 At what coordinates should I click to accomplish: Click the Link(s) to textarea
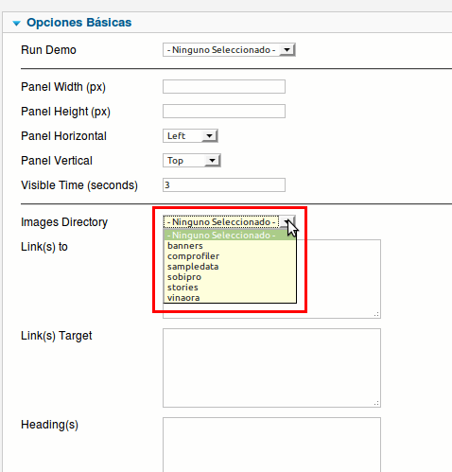(339, 279)
